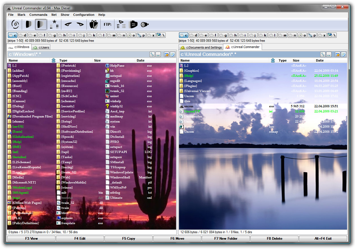Viewport: 355px width, 249px height.
Task: Open the File menu
Action: pyautogui.click(x=11, y=15)
